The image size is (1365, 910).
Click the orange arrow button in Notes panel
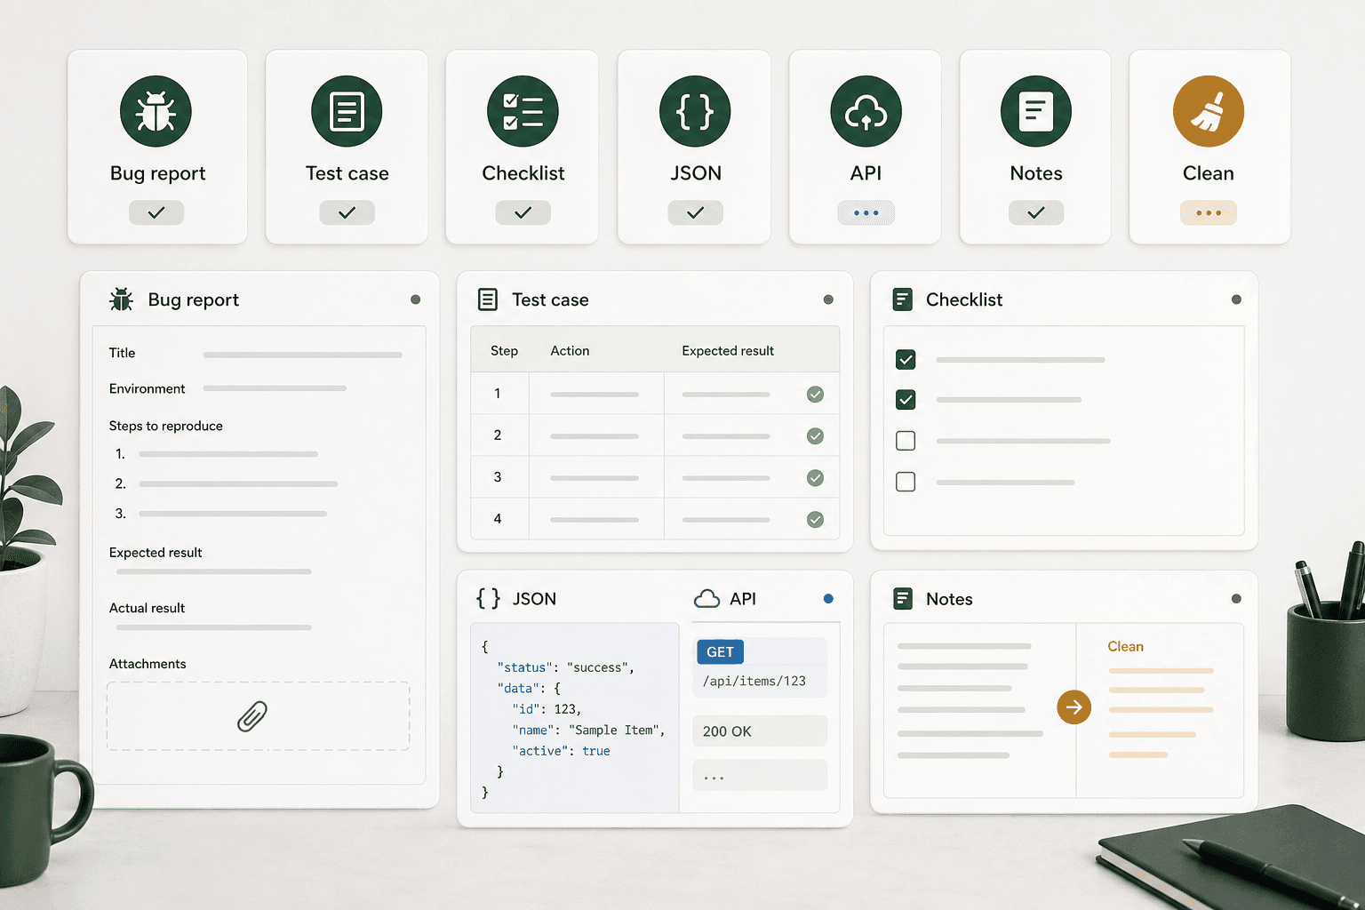click(x=1074, y=707)
